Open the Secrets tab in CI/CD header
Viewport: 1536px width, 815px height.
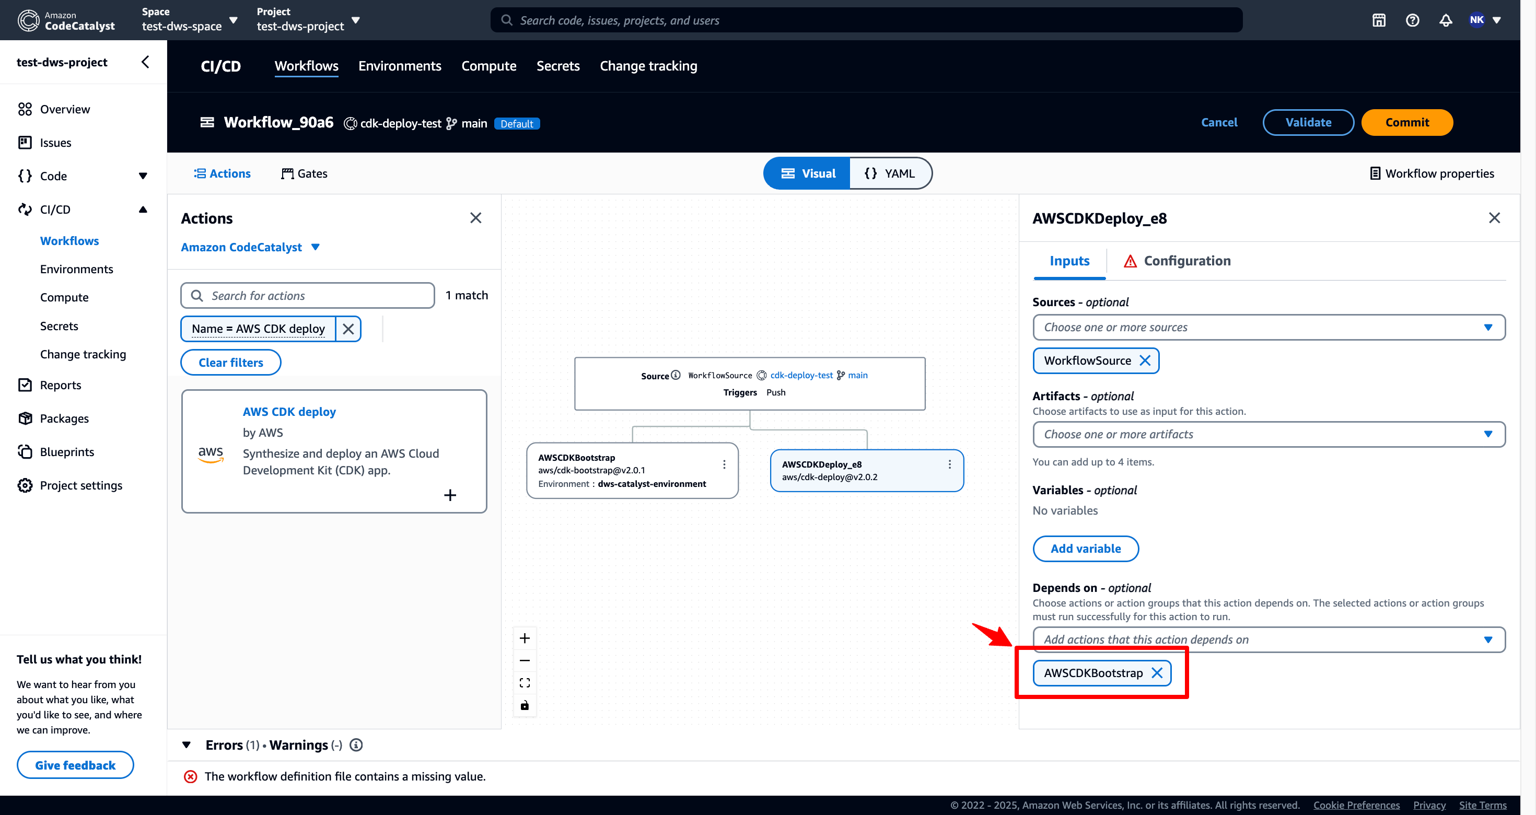[x=557, y=66]
